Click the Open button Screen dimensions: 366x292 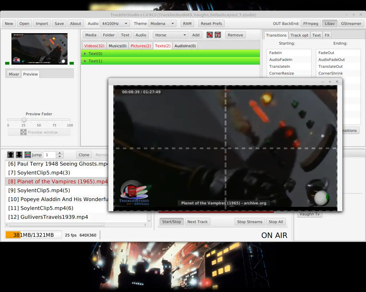[x=24, y=23]
